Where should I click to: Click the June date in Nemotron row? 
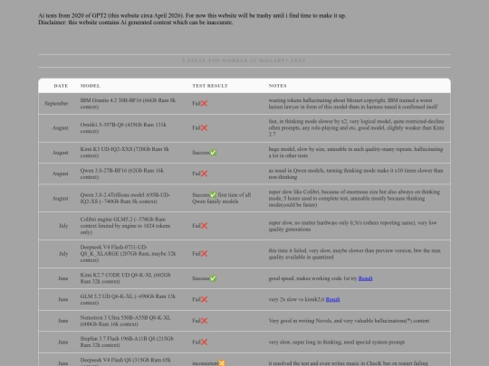[x=63, y=321]
